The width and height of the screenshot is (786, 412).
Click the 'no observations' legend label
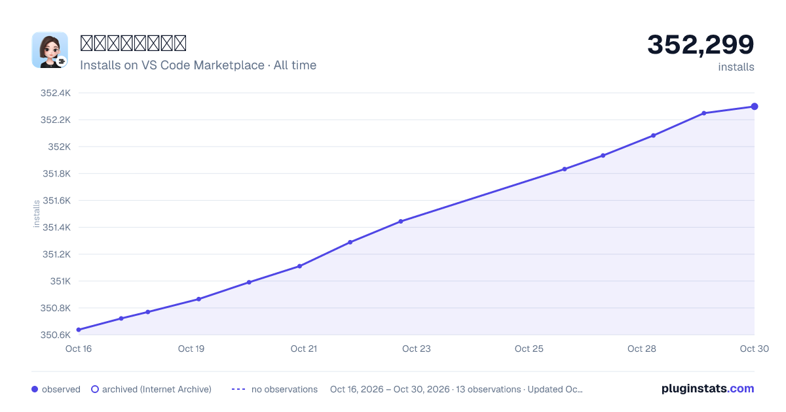click(x=284, y=389)
